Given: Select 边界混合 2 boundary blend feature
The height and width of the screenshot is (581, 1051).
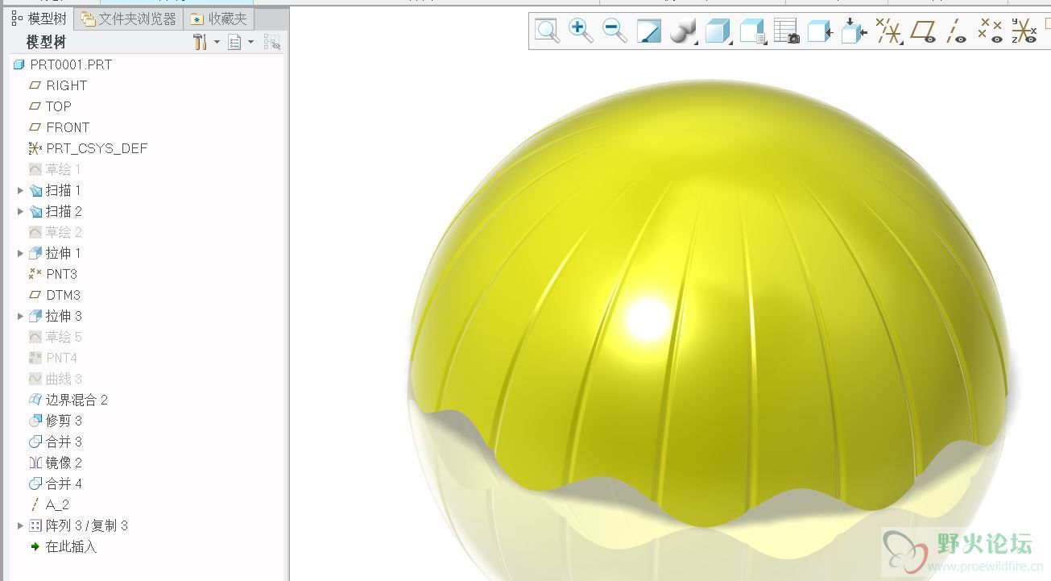Looking at the screenshot, I should point(68,400).
